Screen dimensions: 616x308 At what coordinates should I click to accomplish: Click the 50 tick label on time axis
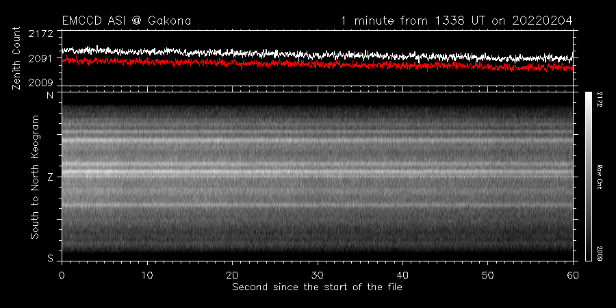coord(487,275)
